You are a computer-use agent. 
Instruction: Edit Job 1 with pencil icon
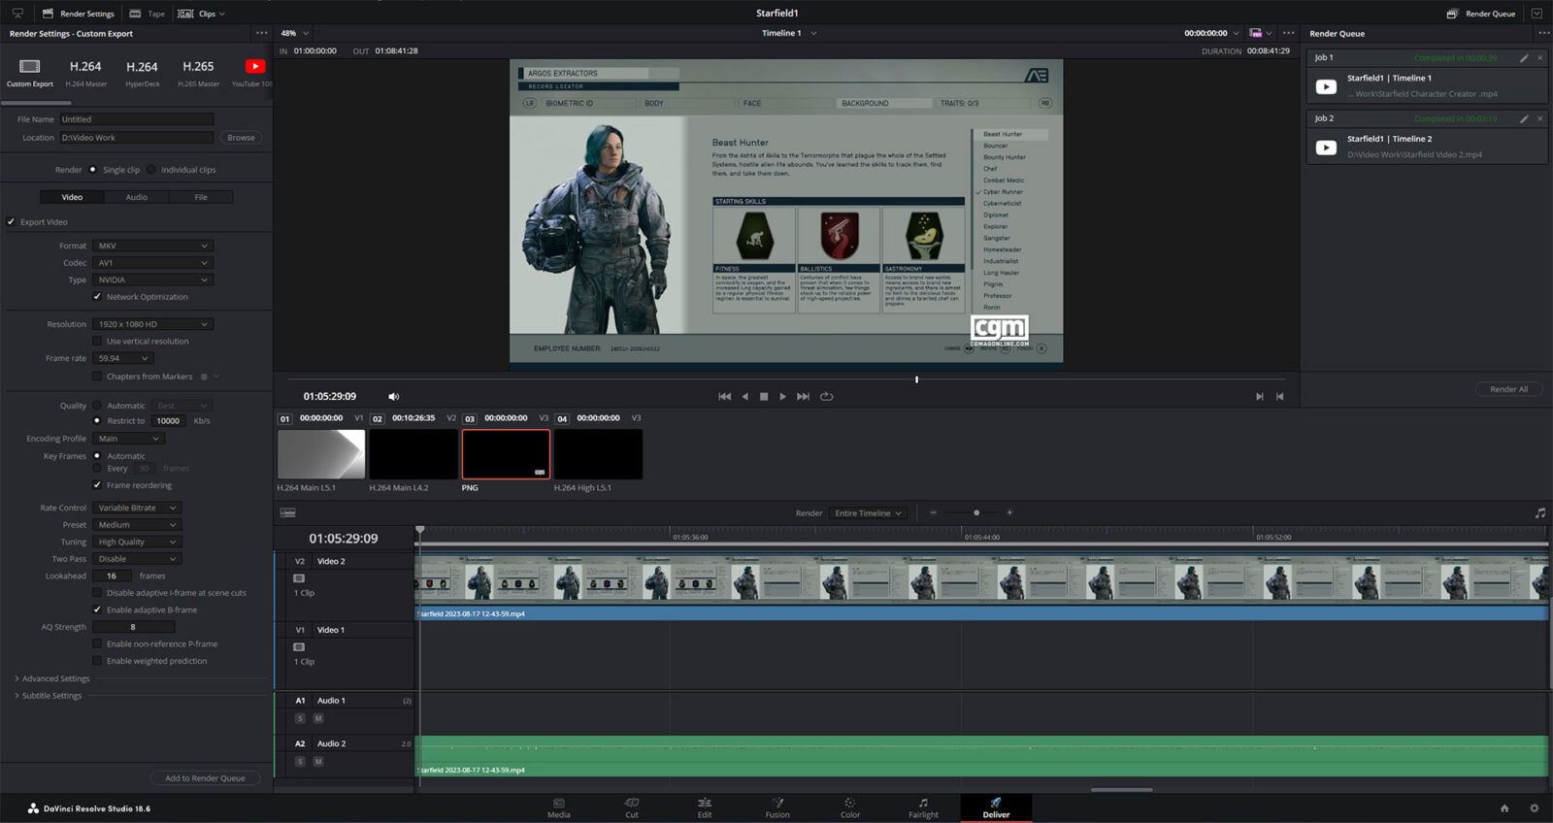click(x=1524, y=58)
